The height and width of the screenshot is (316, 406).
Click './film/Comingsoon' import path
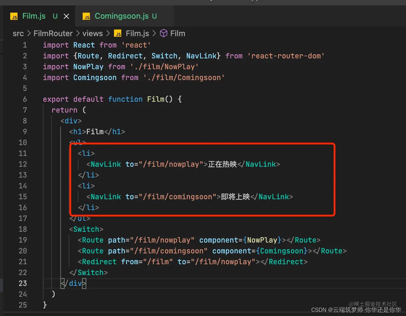pyautogui.click(x=184, y=78)
